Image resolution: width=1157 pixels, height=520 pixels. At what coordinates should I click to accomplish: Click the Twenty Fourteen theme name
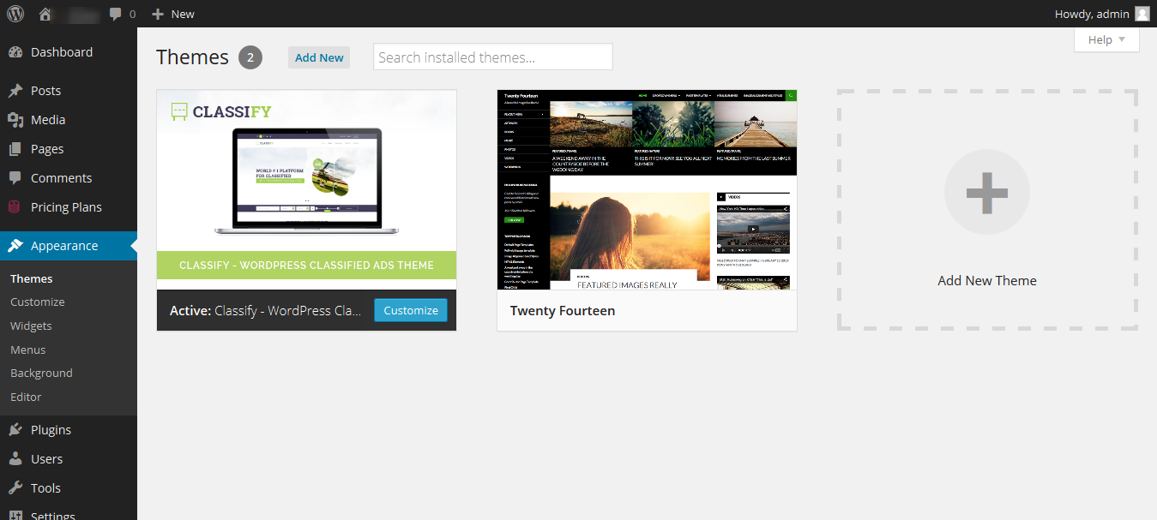click(x=563, y=311)
